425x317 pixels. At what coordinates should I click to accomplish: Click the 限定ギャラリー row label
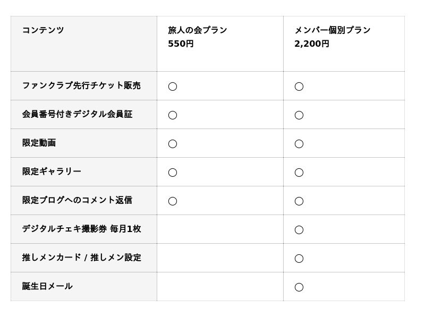(x=52, y=172)
